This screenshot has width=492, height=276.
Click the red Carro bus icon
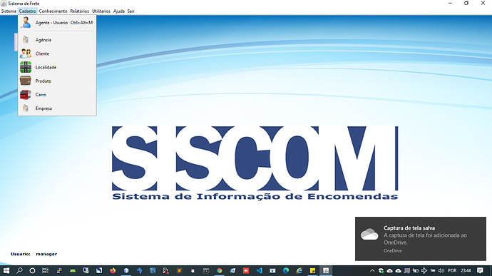26,95
